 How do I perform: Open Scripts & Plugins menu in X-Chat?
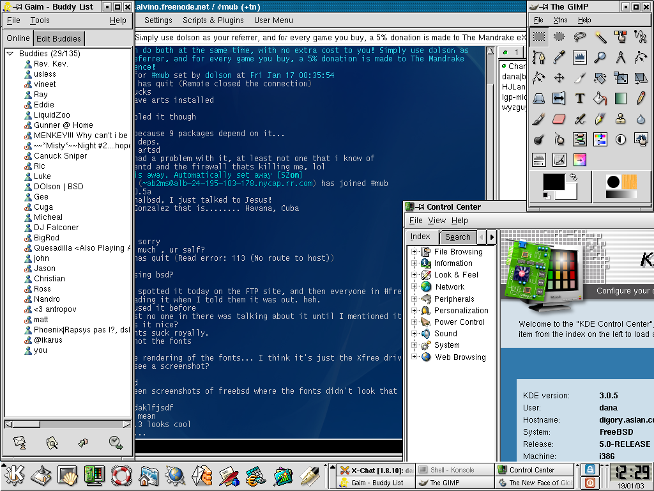tap(213, 20)
